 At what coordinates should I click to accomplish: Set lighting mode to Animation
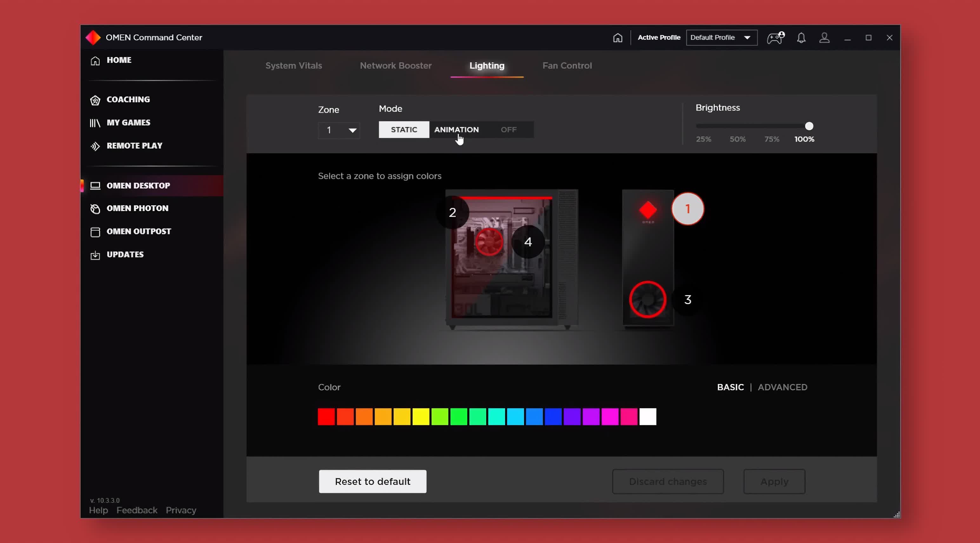457,130
